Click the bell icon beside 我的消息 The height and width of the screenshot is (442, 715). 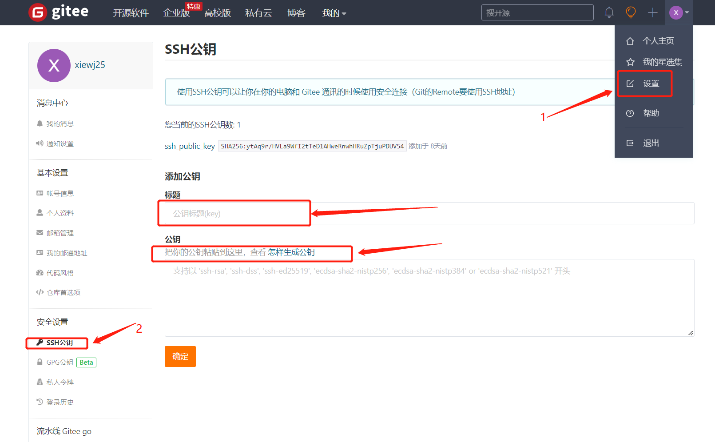coord(40,123)
